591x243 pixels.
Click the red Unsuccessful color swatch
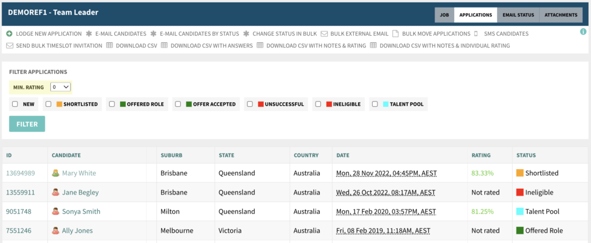click(x=260, y=104)
